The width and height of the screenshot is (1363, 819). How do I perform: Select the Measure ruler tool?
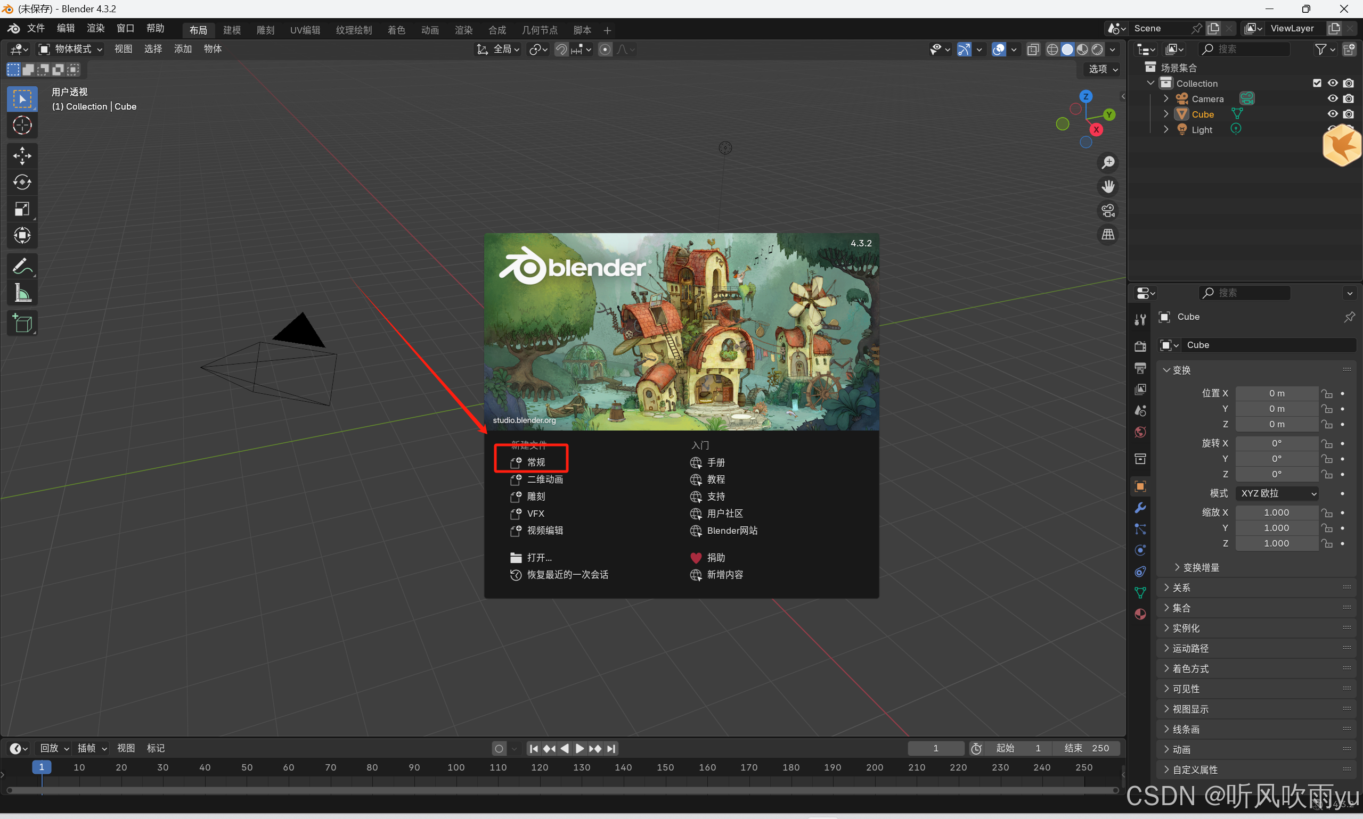(x=22, y=293)
